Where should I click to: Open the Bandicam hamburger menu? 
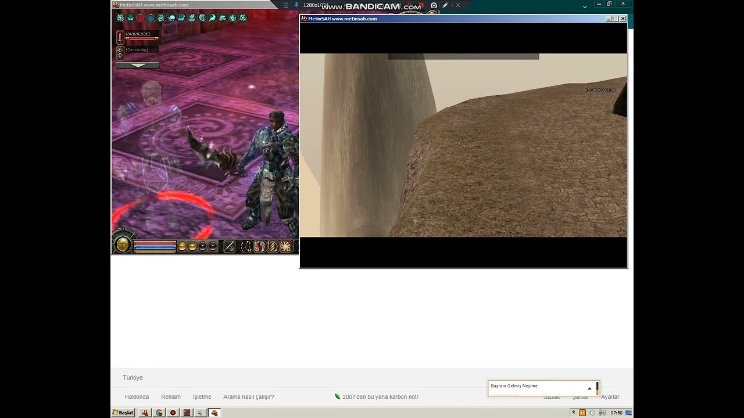point(285,5)
